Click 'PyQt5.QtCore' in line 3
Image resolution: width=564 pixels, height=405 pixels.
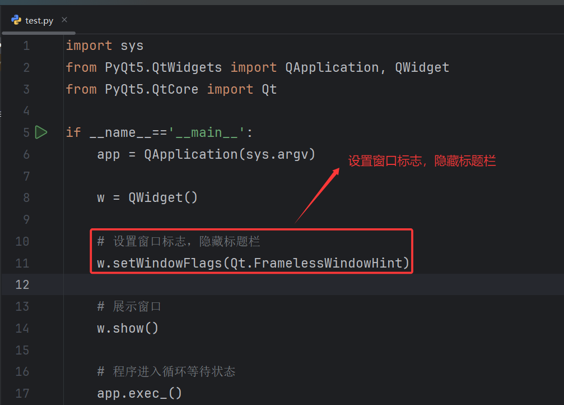coord(151,89)
